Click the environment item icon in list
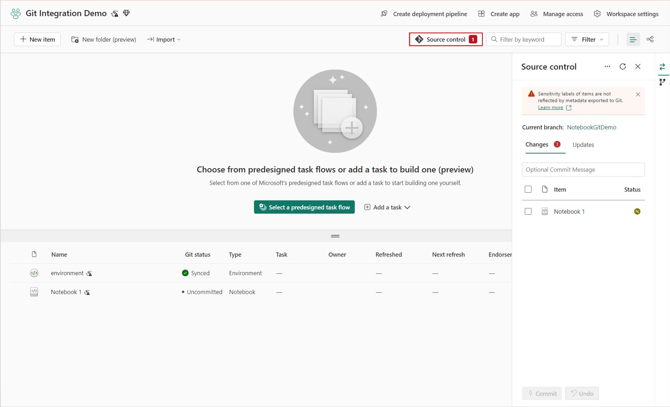Screen dimensions: 670x407 pos(34,273)
